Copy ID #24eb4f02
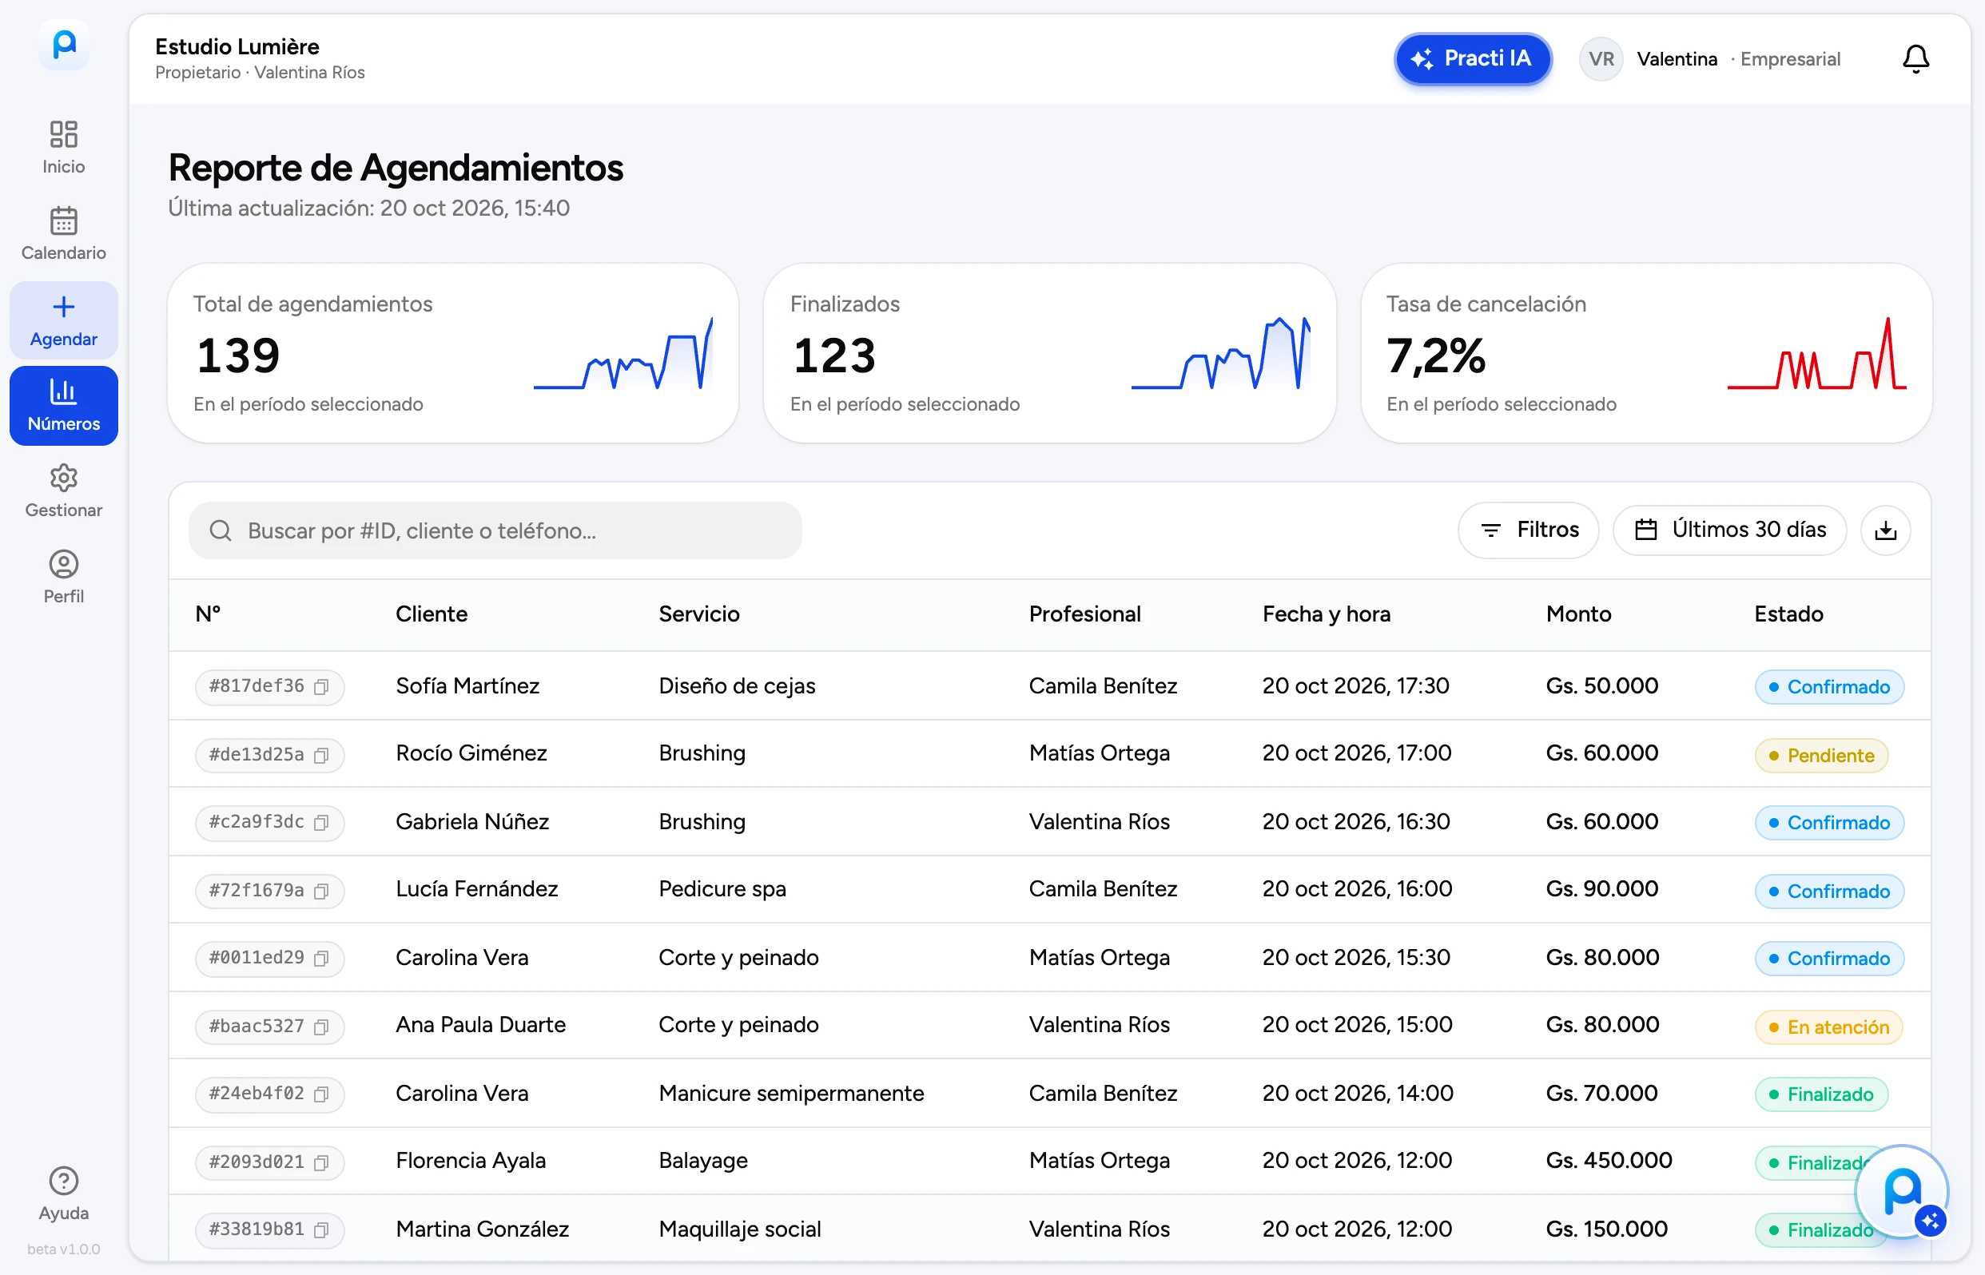Viewport: 1985px width, 1275px height. (x=321, y=1094)
